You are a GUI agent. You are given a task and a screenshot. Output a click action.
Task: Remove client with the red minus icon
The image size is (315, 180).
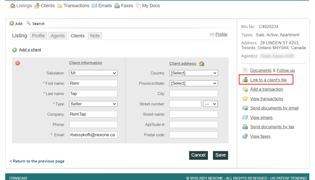coord(18,63)
